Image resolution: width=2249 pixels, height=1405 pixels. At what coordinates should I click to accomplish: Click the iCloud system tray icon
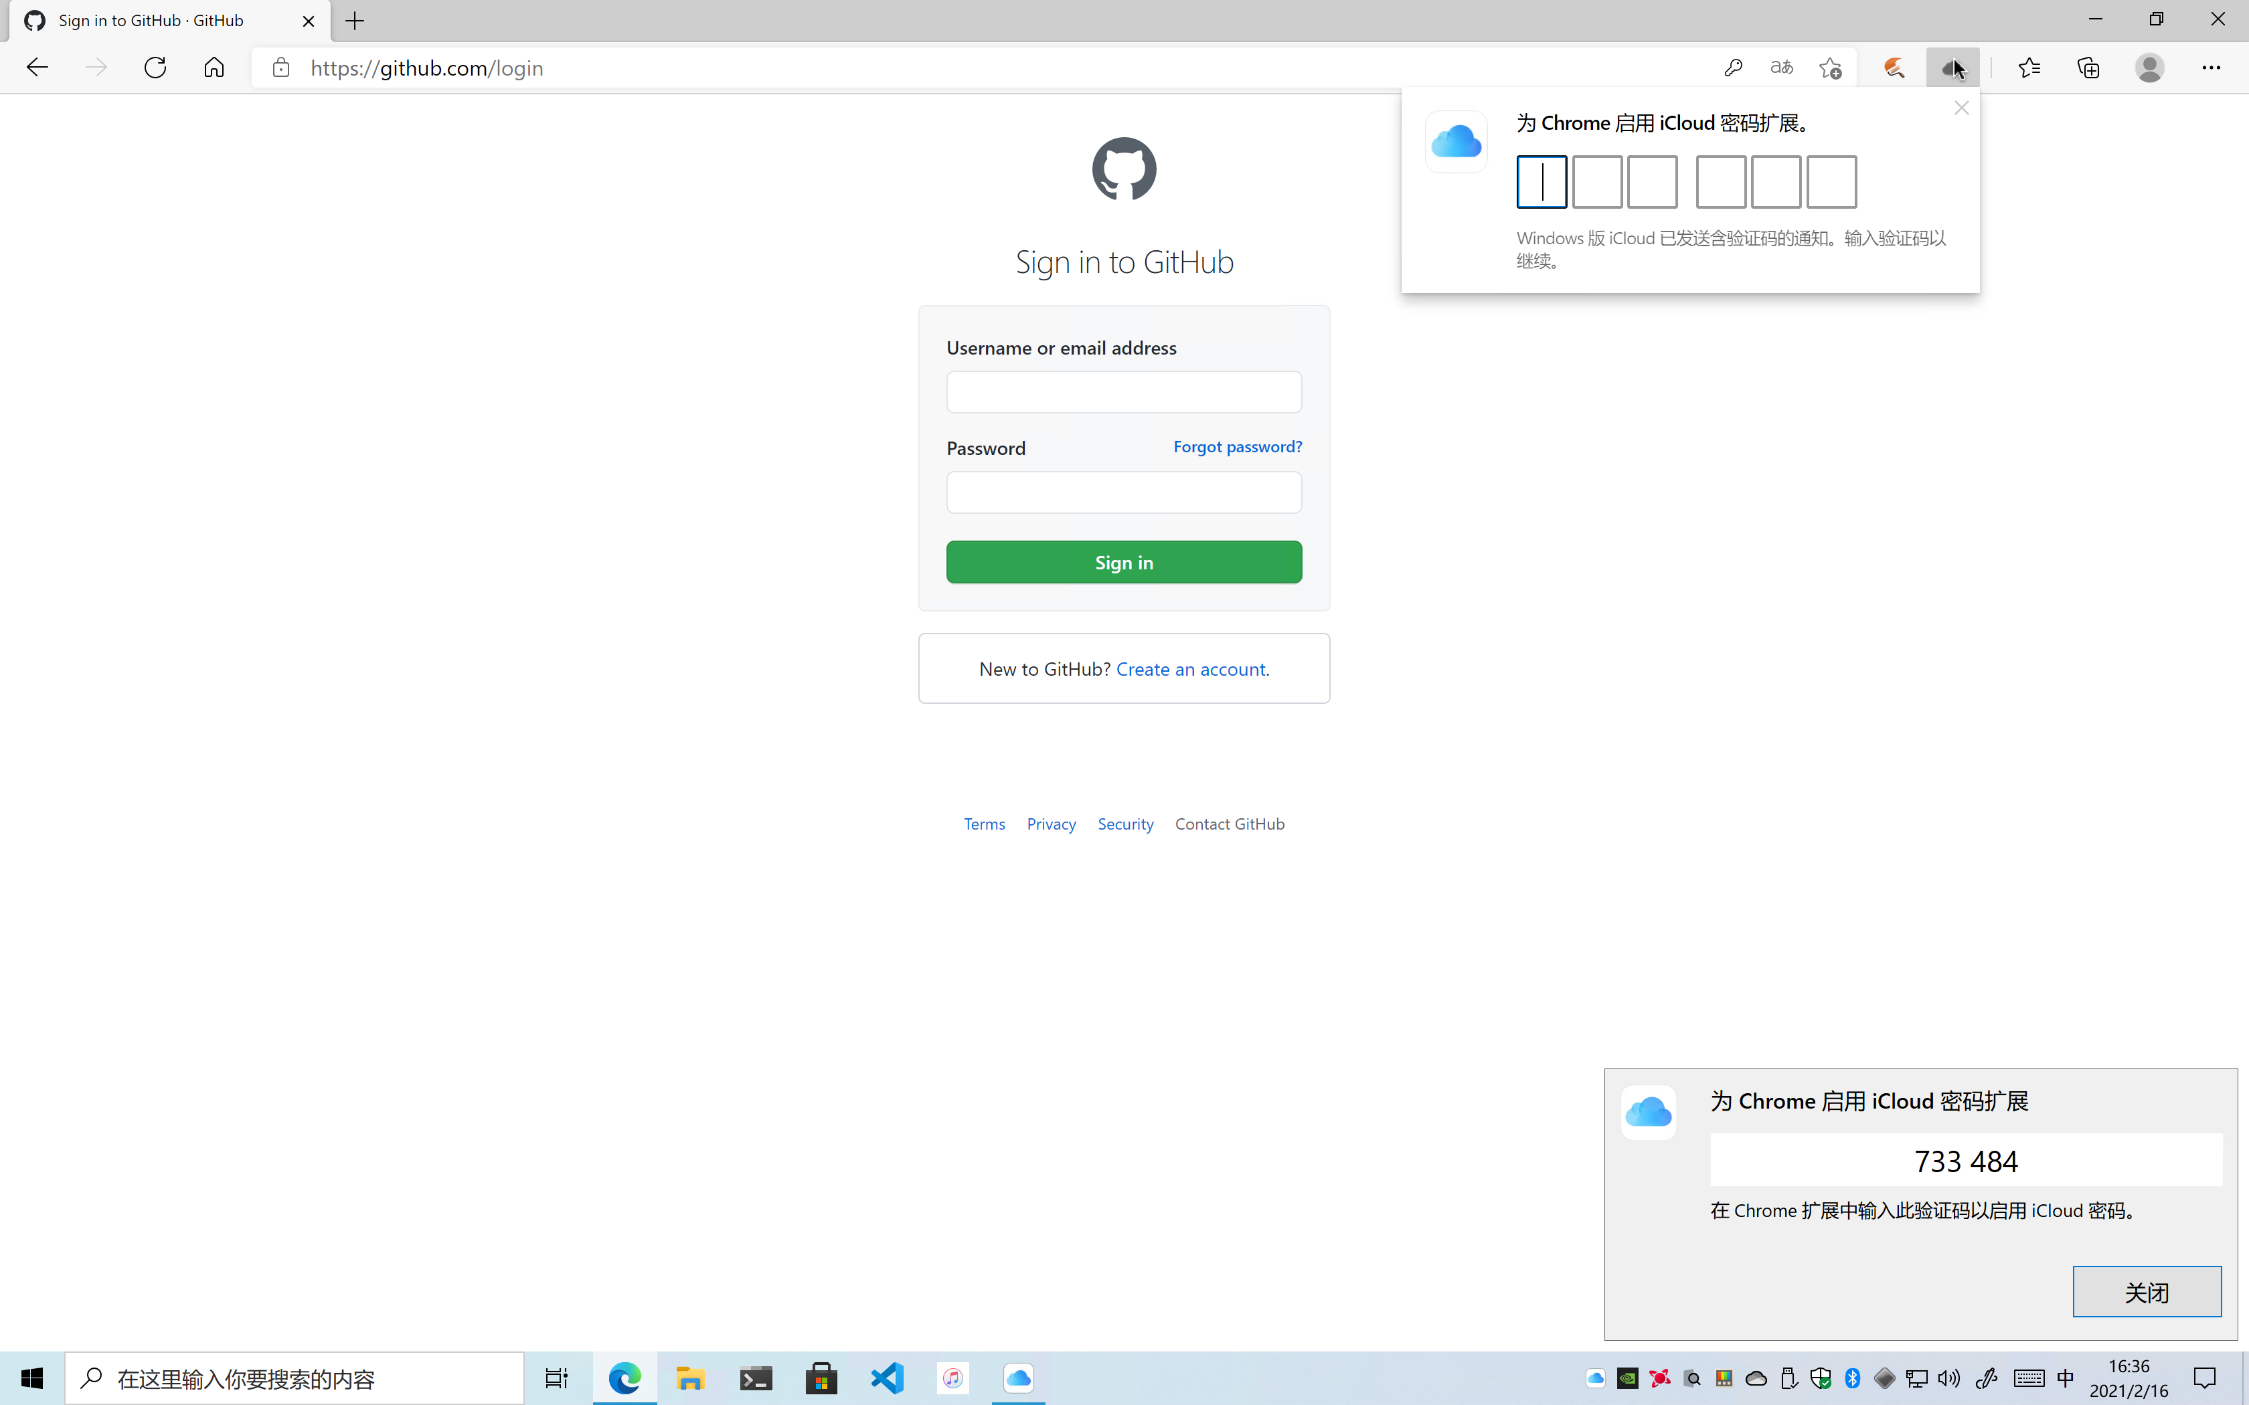1596,1379
